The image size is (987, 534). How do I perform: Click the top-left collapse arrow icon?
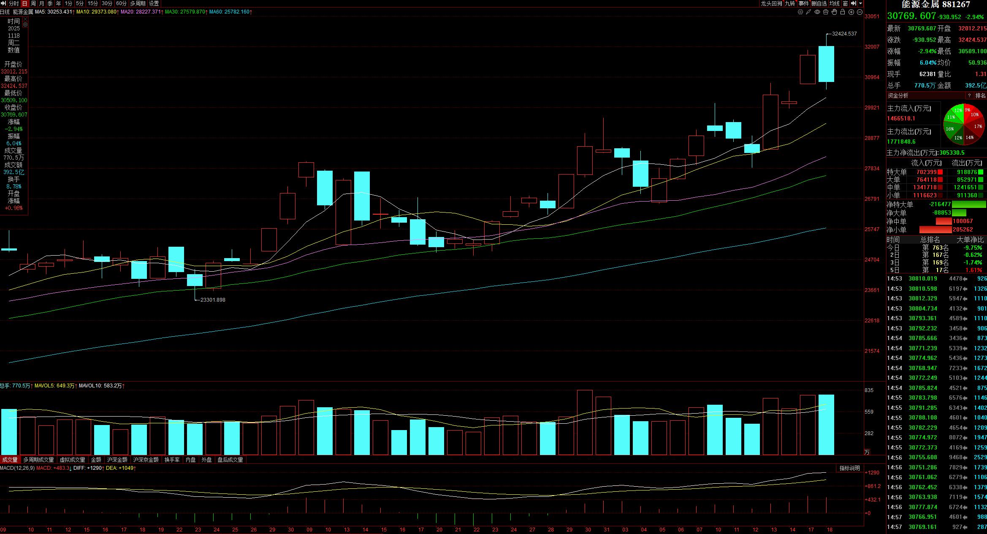3,3
